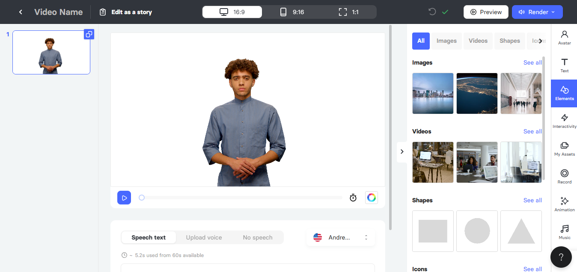Open the color wheel next to the player
This screenshot has height=272, width=577.
371,198
